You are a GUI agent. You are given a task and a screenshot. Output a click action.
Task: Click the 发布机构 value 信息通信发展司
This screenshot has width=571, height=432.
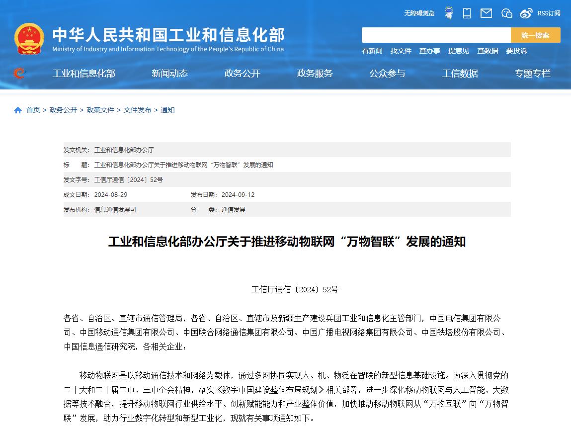[x=115, y=210]
